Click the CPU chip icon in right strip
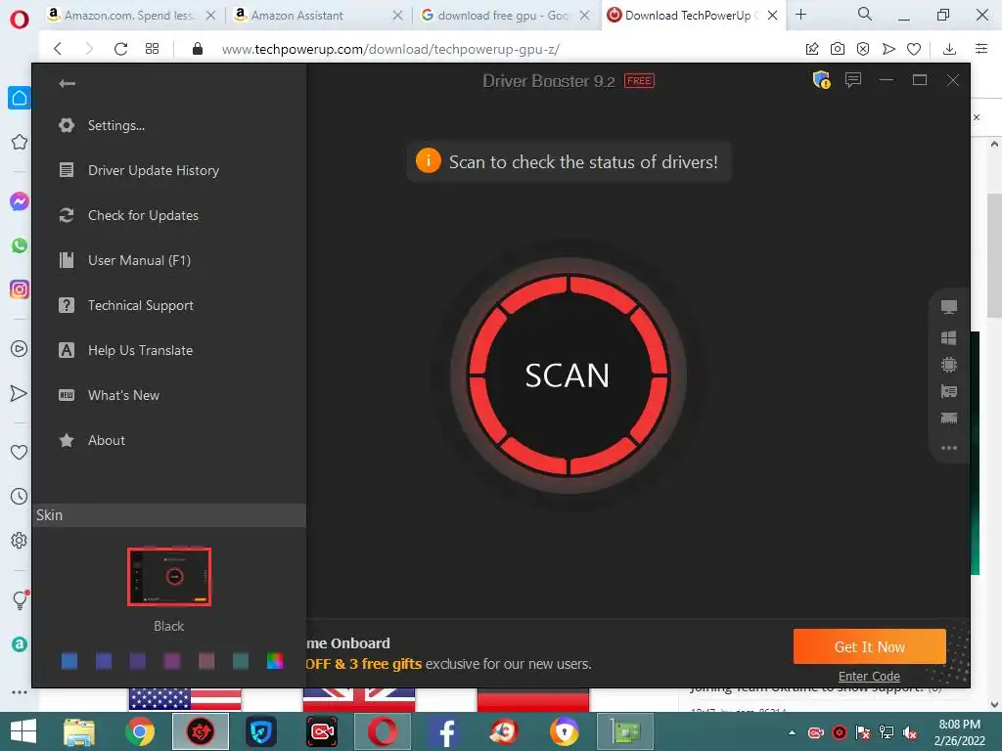 pyautogui.click(x=949, y=365)
